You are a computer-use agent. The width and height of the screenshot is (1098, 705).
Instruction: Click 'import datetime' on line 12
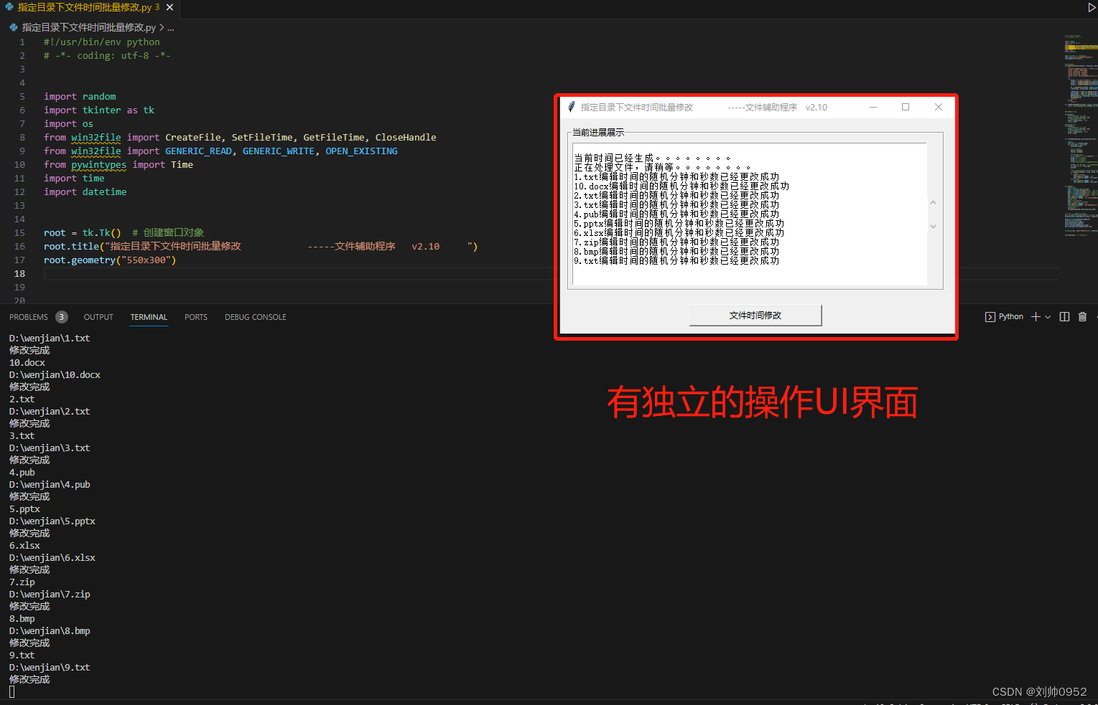[85, 191]
